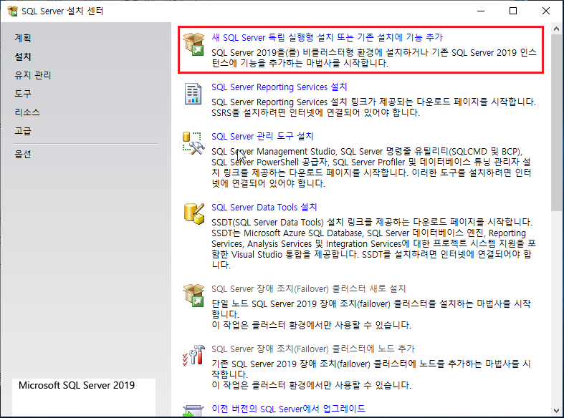Open the 도구 page in sidebar
Image resolution: width=564 pixels, height=418 pixels.
[23, 94]
